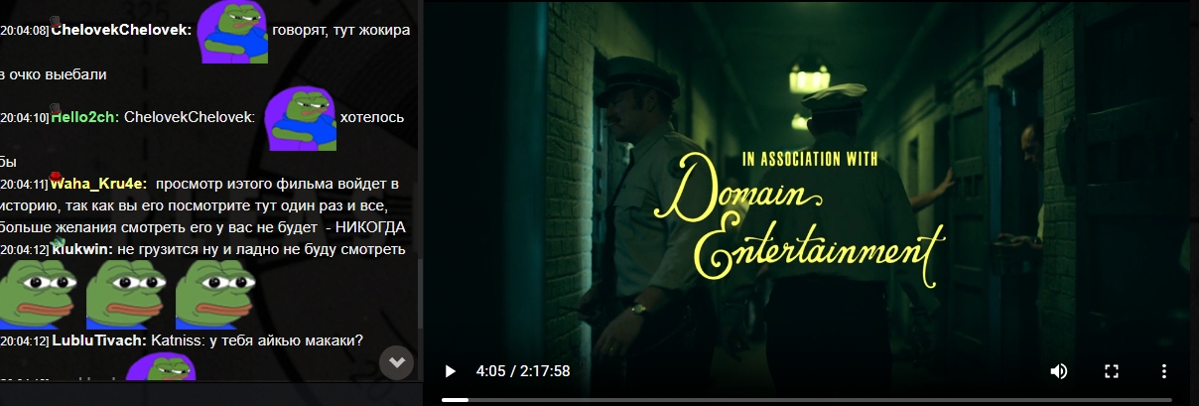Click middle sad Pepe emote under klukwin

pyautogui.click(x=124, y=295)
